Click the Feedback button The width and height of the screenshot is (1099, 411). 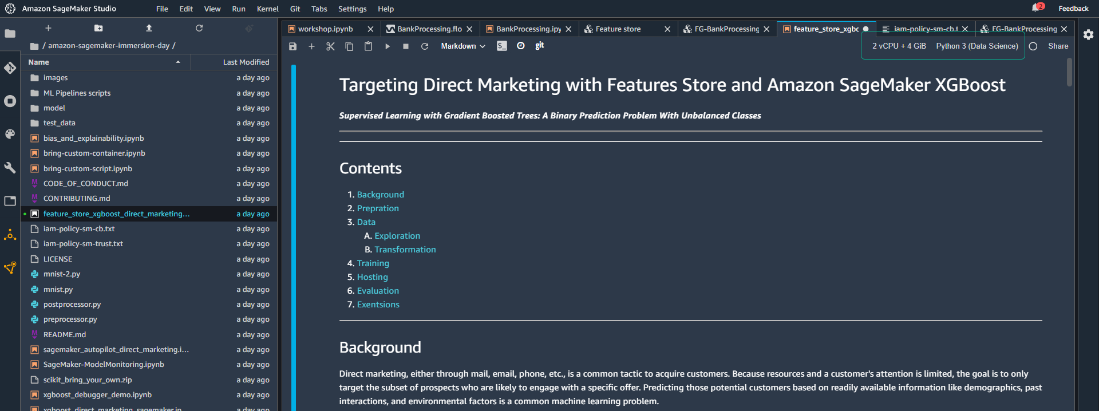(x=1073, y=9)
